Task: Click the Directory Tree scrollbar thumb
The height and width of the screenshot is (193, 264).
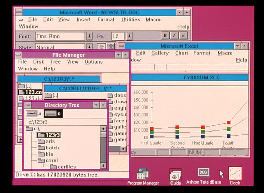Action: [x=103, y=134]
